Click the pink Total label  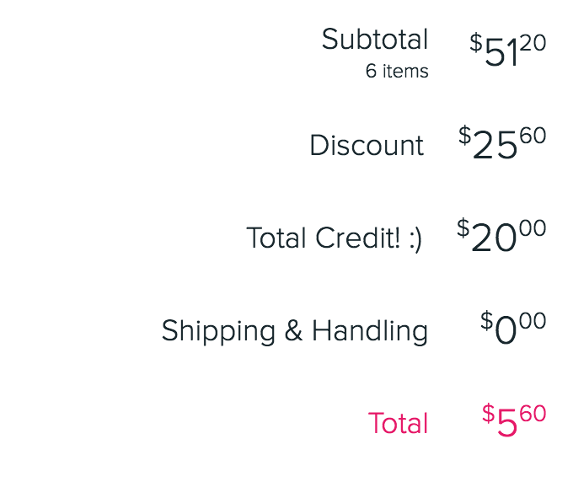pyautogui.click(x=398, y=423)
